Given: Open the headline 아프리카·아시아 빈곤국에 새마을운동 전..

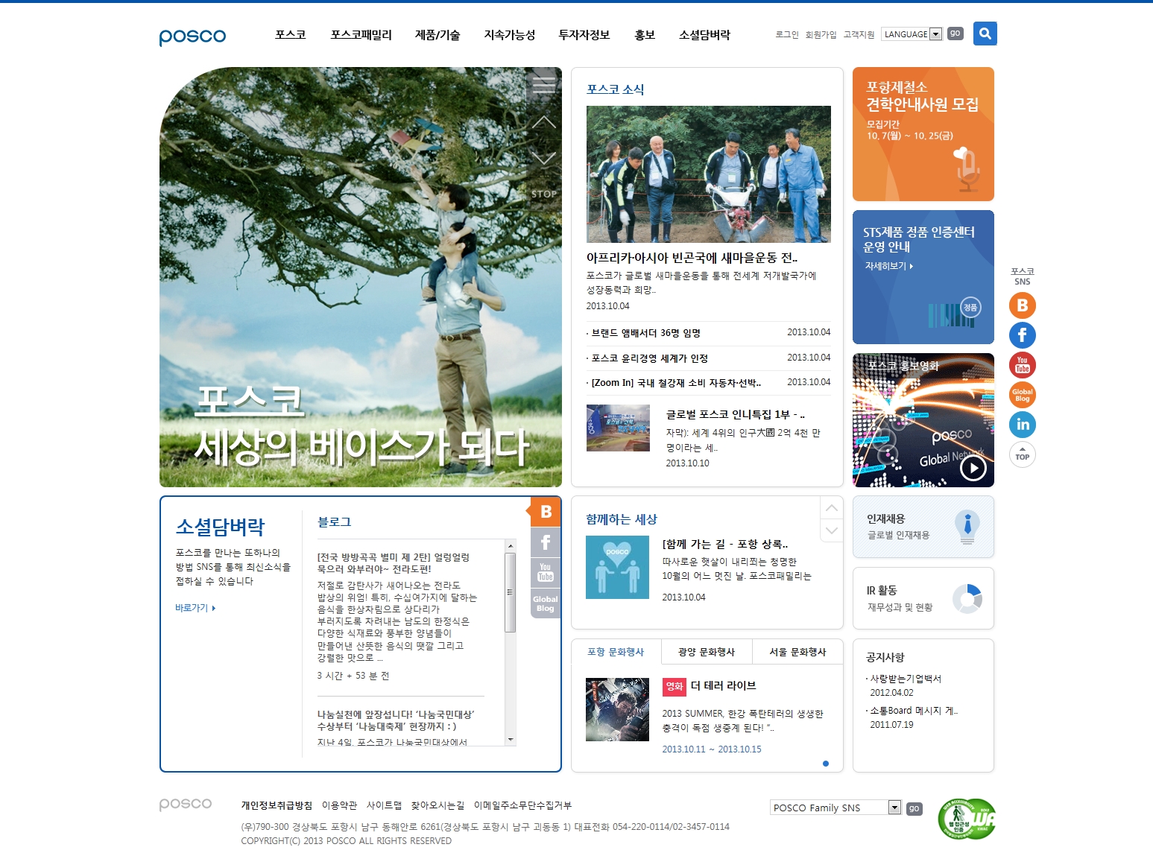Looking at the screenshot, I should pos(692,258).
